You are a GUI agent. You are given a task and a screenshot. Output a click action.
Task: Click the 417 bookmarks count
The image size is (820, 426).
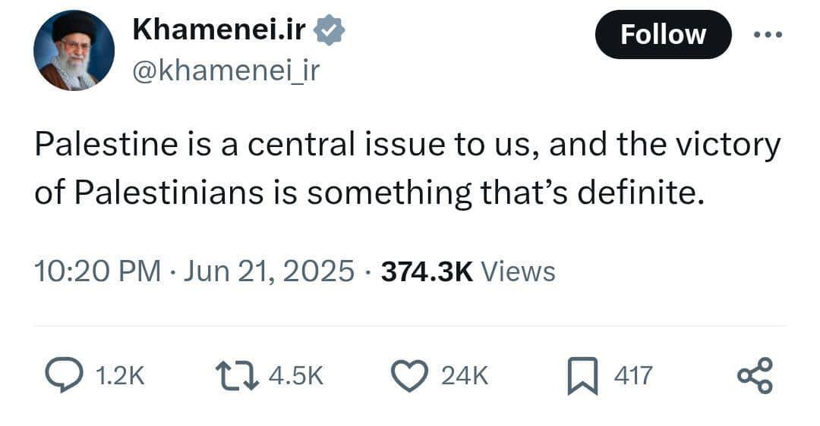coord(632,374)
